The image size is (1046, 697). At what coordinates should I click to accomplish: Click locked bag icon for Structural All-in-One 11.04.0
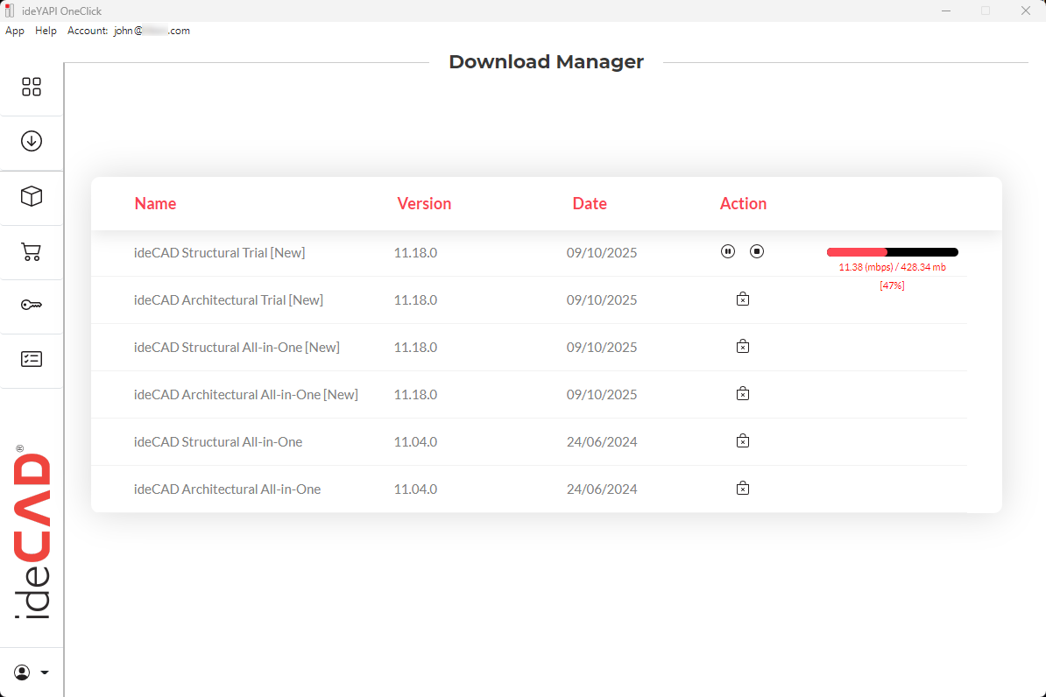click(x=743, y=440)
